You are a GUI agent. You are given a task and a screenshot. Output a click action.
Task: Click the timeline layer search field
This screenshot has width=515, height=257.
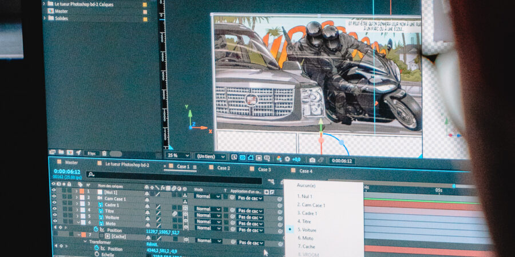pos(174,177)
